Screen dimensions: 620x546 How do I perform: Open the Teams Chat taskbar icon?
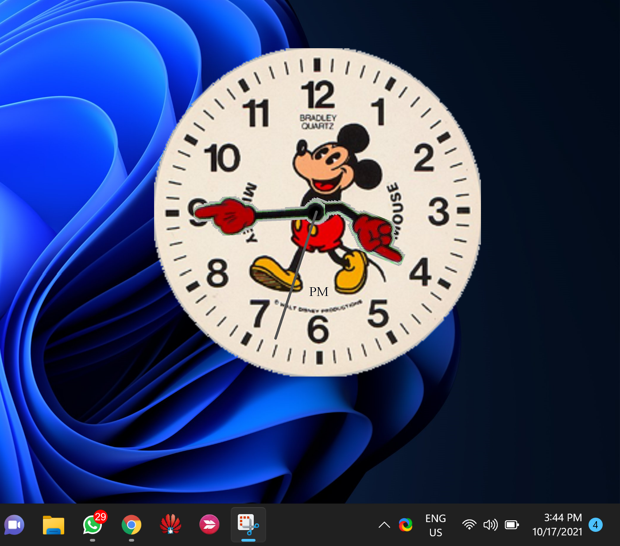coord(15,525)
